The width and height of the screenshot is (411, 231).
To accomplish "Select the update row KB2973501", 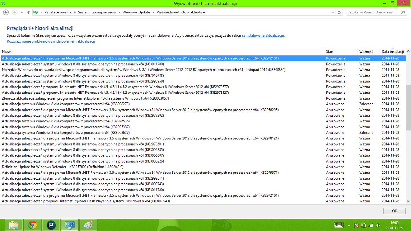I will (x=203, y=144).
